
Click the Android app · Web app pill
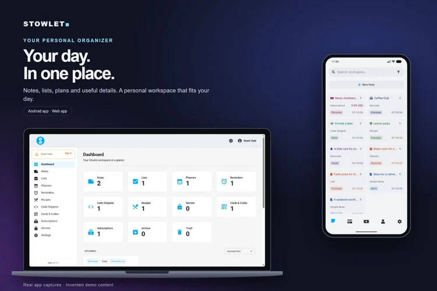(x=47, y=111)
